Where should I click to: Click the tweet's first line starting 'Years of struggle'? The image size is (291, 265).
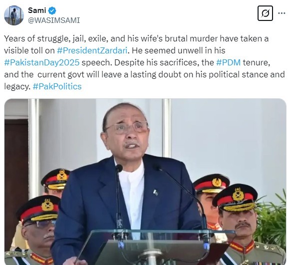(136, 38)
